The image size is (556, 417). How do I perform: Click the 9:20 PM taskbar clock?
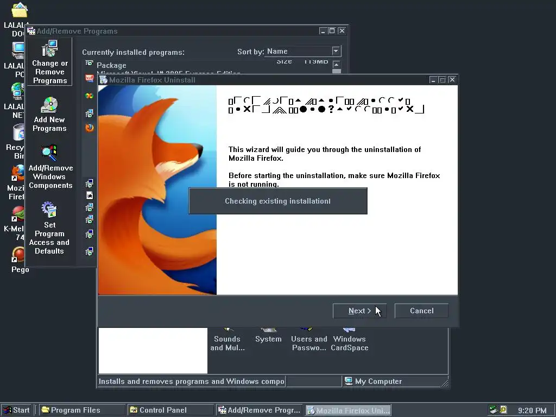coord(532,410)
